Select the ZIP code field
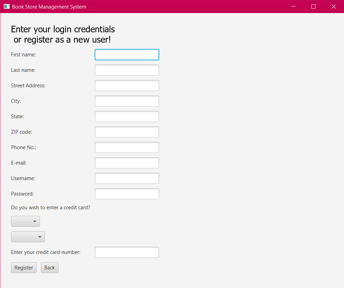Screen dimensions: 344x288 [127, 132]
